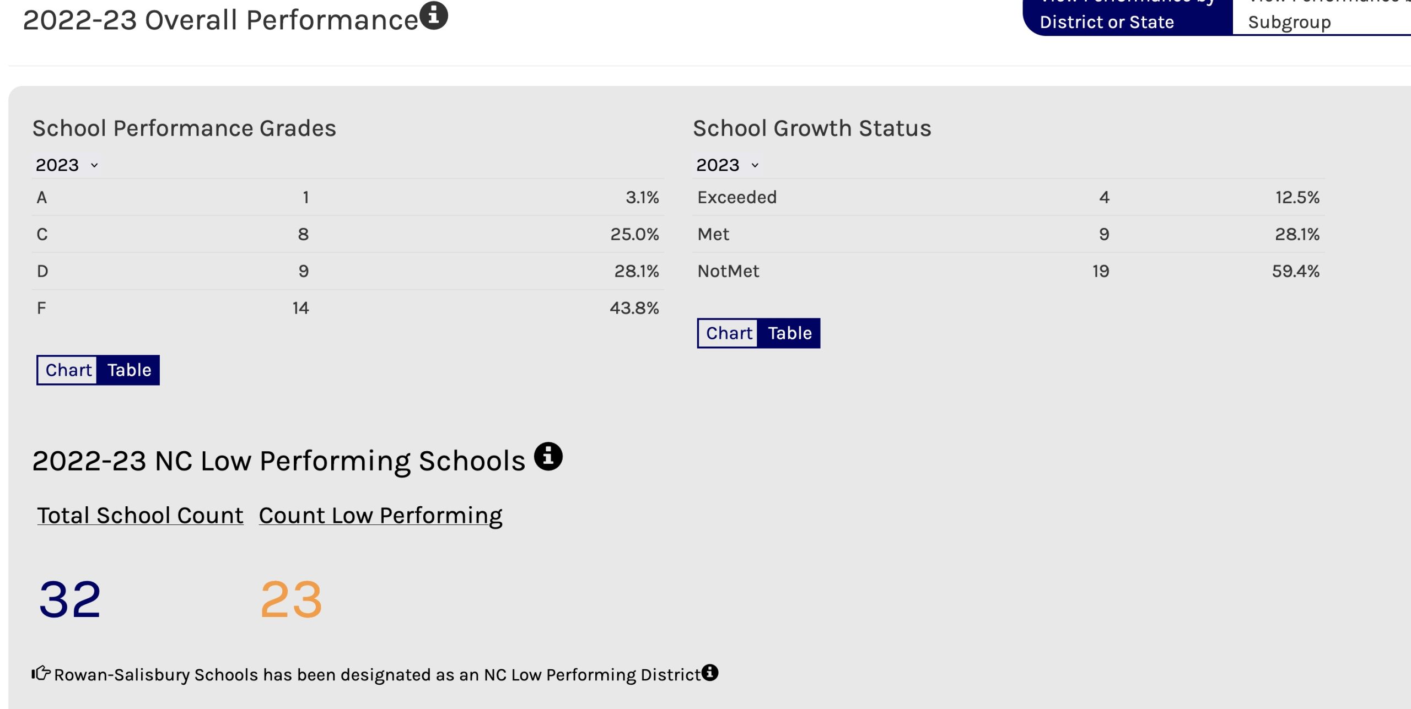Screen dimensions: 1411x709
Task: Click chevron arrow in Growth Status year selector
Action: point(755,165)
